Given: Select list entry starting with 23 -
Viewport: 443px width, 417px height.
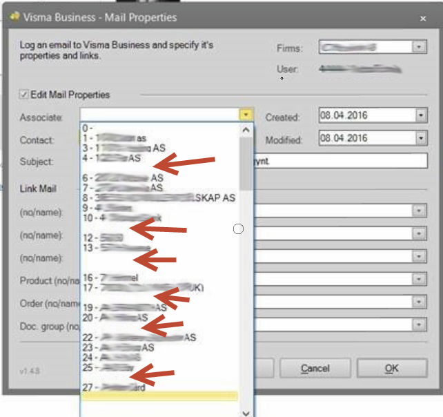Looking at the screenshot, I should (x=160, y=347).
